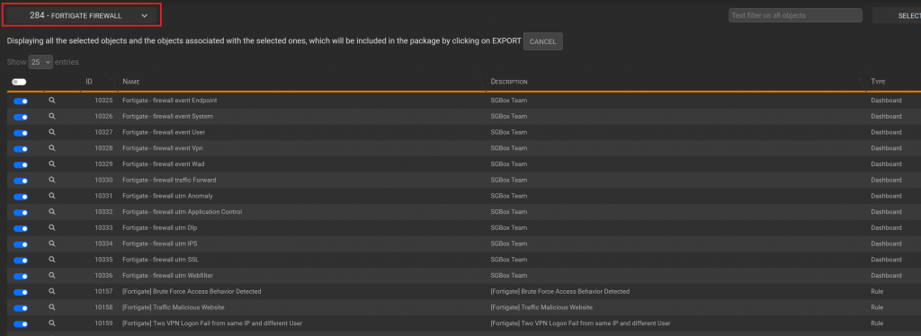This screenshot has height=336, width=921.
Task: Disable toggle for firewall traffic Forward row
Action: pyautogui.click(x=21, y=181)
